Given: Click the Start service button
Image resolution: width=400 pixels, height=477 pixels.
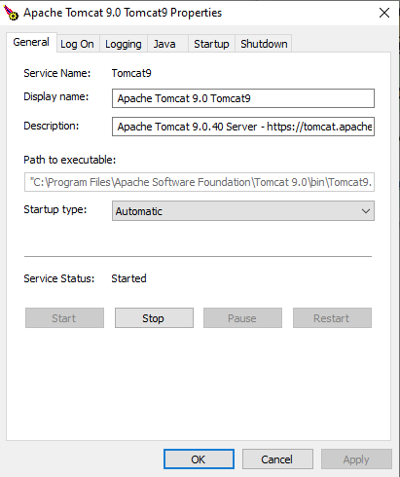Looking at the screenshot, I should [64, 318].
